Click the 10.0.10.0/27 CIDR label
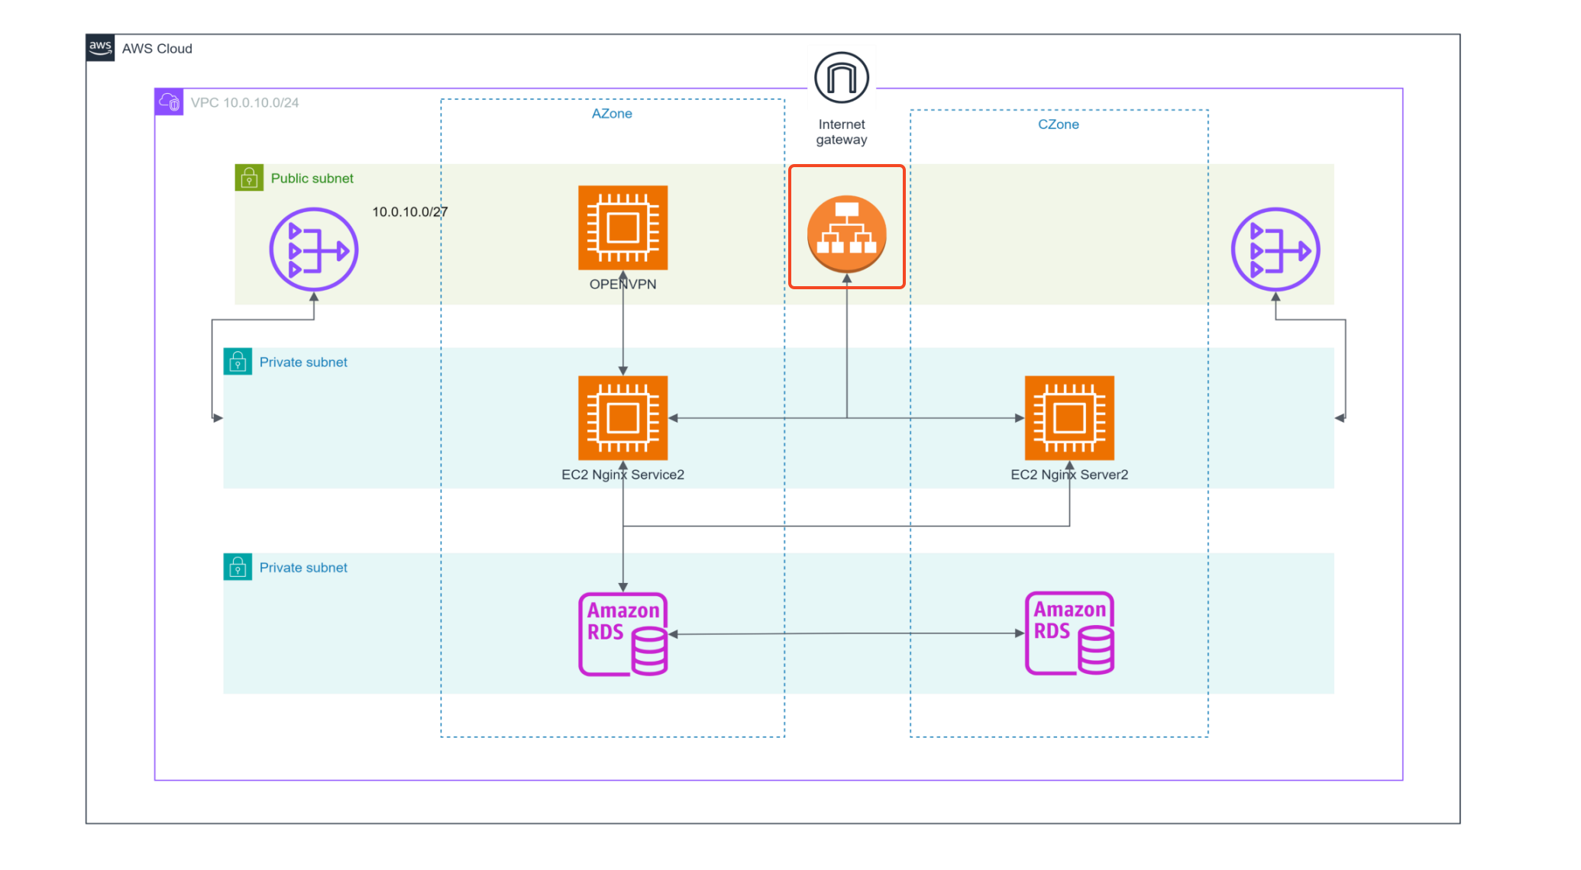Viewport: 1581px width, 870px height. pyautogui.click(x=409, y=211)
